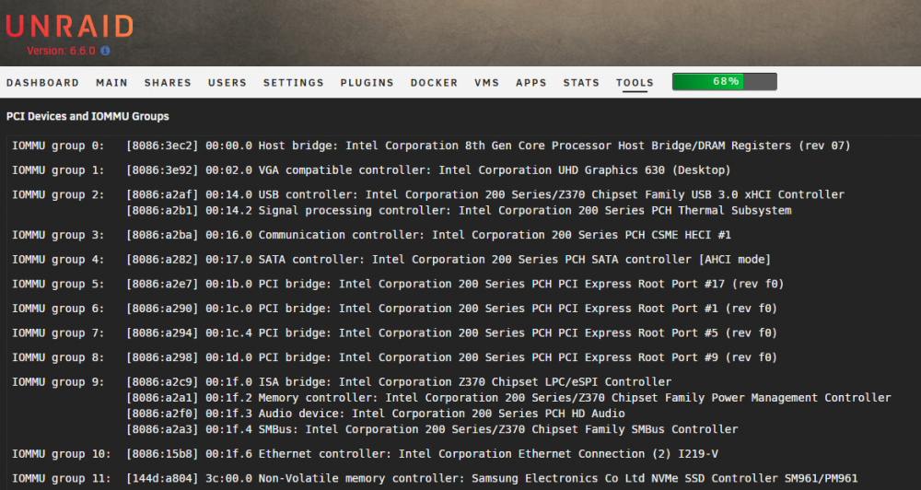Open the Shares tab
Image resolution: width=921 pixels, height=490 pixels.
[x=168, y=83]
